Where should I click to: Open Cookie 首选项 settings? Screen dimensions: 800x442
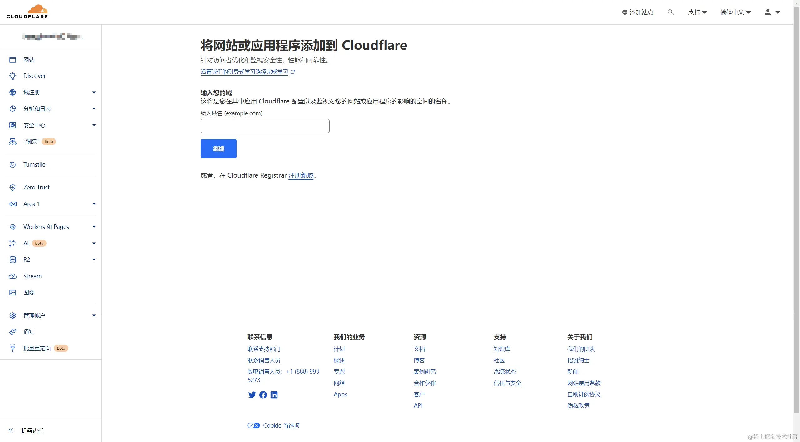tap(280, 425)
